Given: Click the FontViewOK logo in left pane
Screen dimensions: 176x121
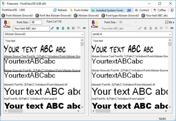Looking at the screenshot, I should pos(7,24).
